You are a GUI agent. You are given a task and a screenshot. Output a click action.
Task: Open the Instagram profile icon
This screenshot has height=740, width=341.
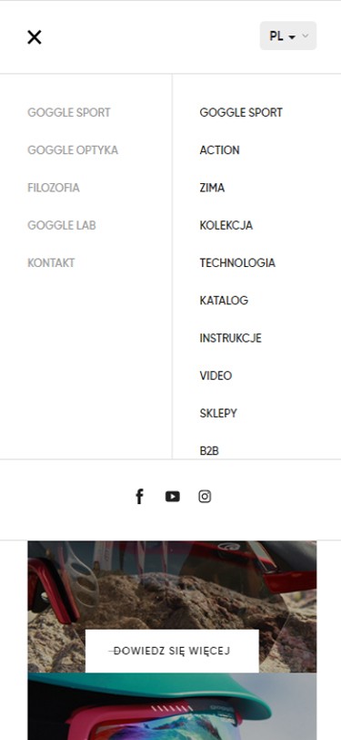(x=205, y=497)
